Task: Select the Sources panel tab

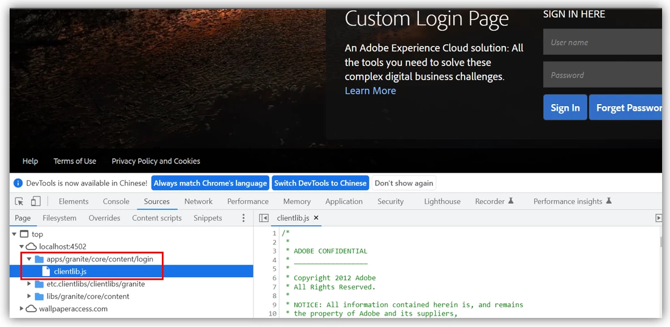Action: pyautogui.click(x=157, y=201)
